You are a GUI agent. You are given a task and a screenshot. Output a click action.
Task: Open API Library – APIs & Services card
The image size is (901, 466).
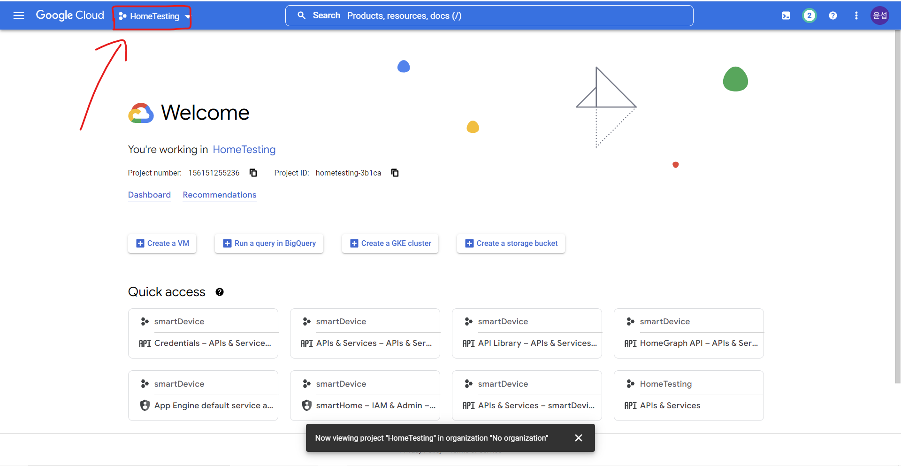(x=527, y=333)
